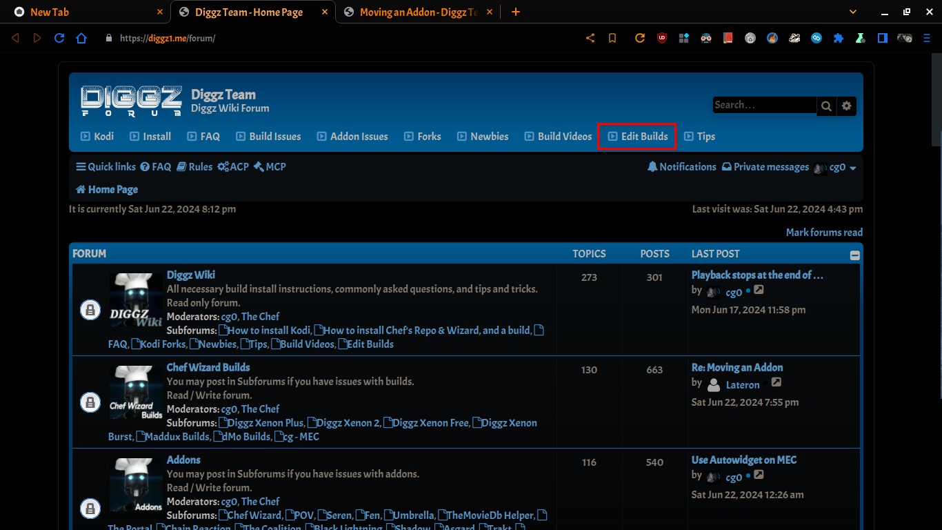Click the Diggz Wiki locked forum icon
Screen dimensions: 942x530
[90, 310]
